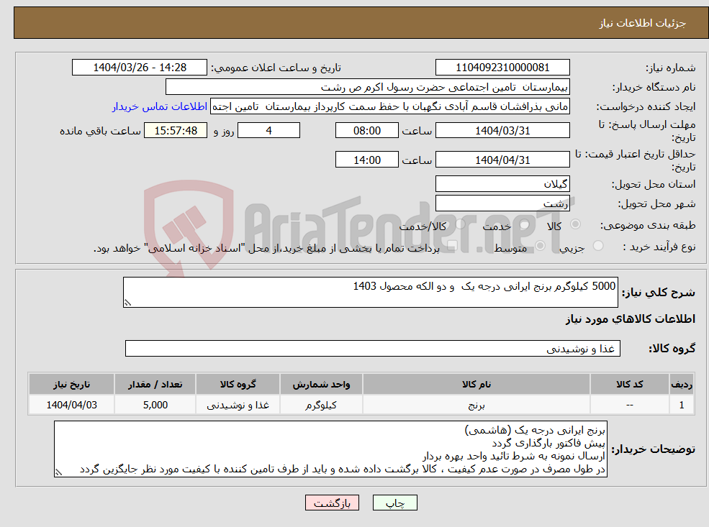Click the need number field 1104092310000081
709x527 pixels.
pos(502,68)
